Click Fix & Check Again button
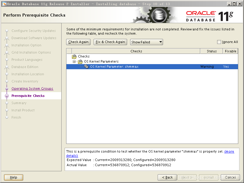The height and width of the screenshot is (183, 244). 110,42
